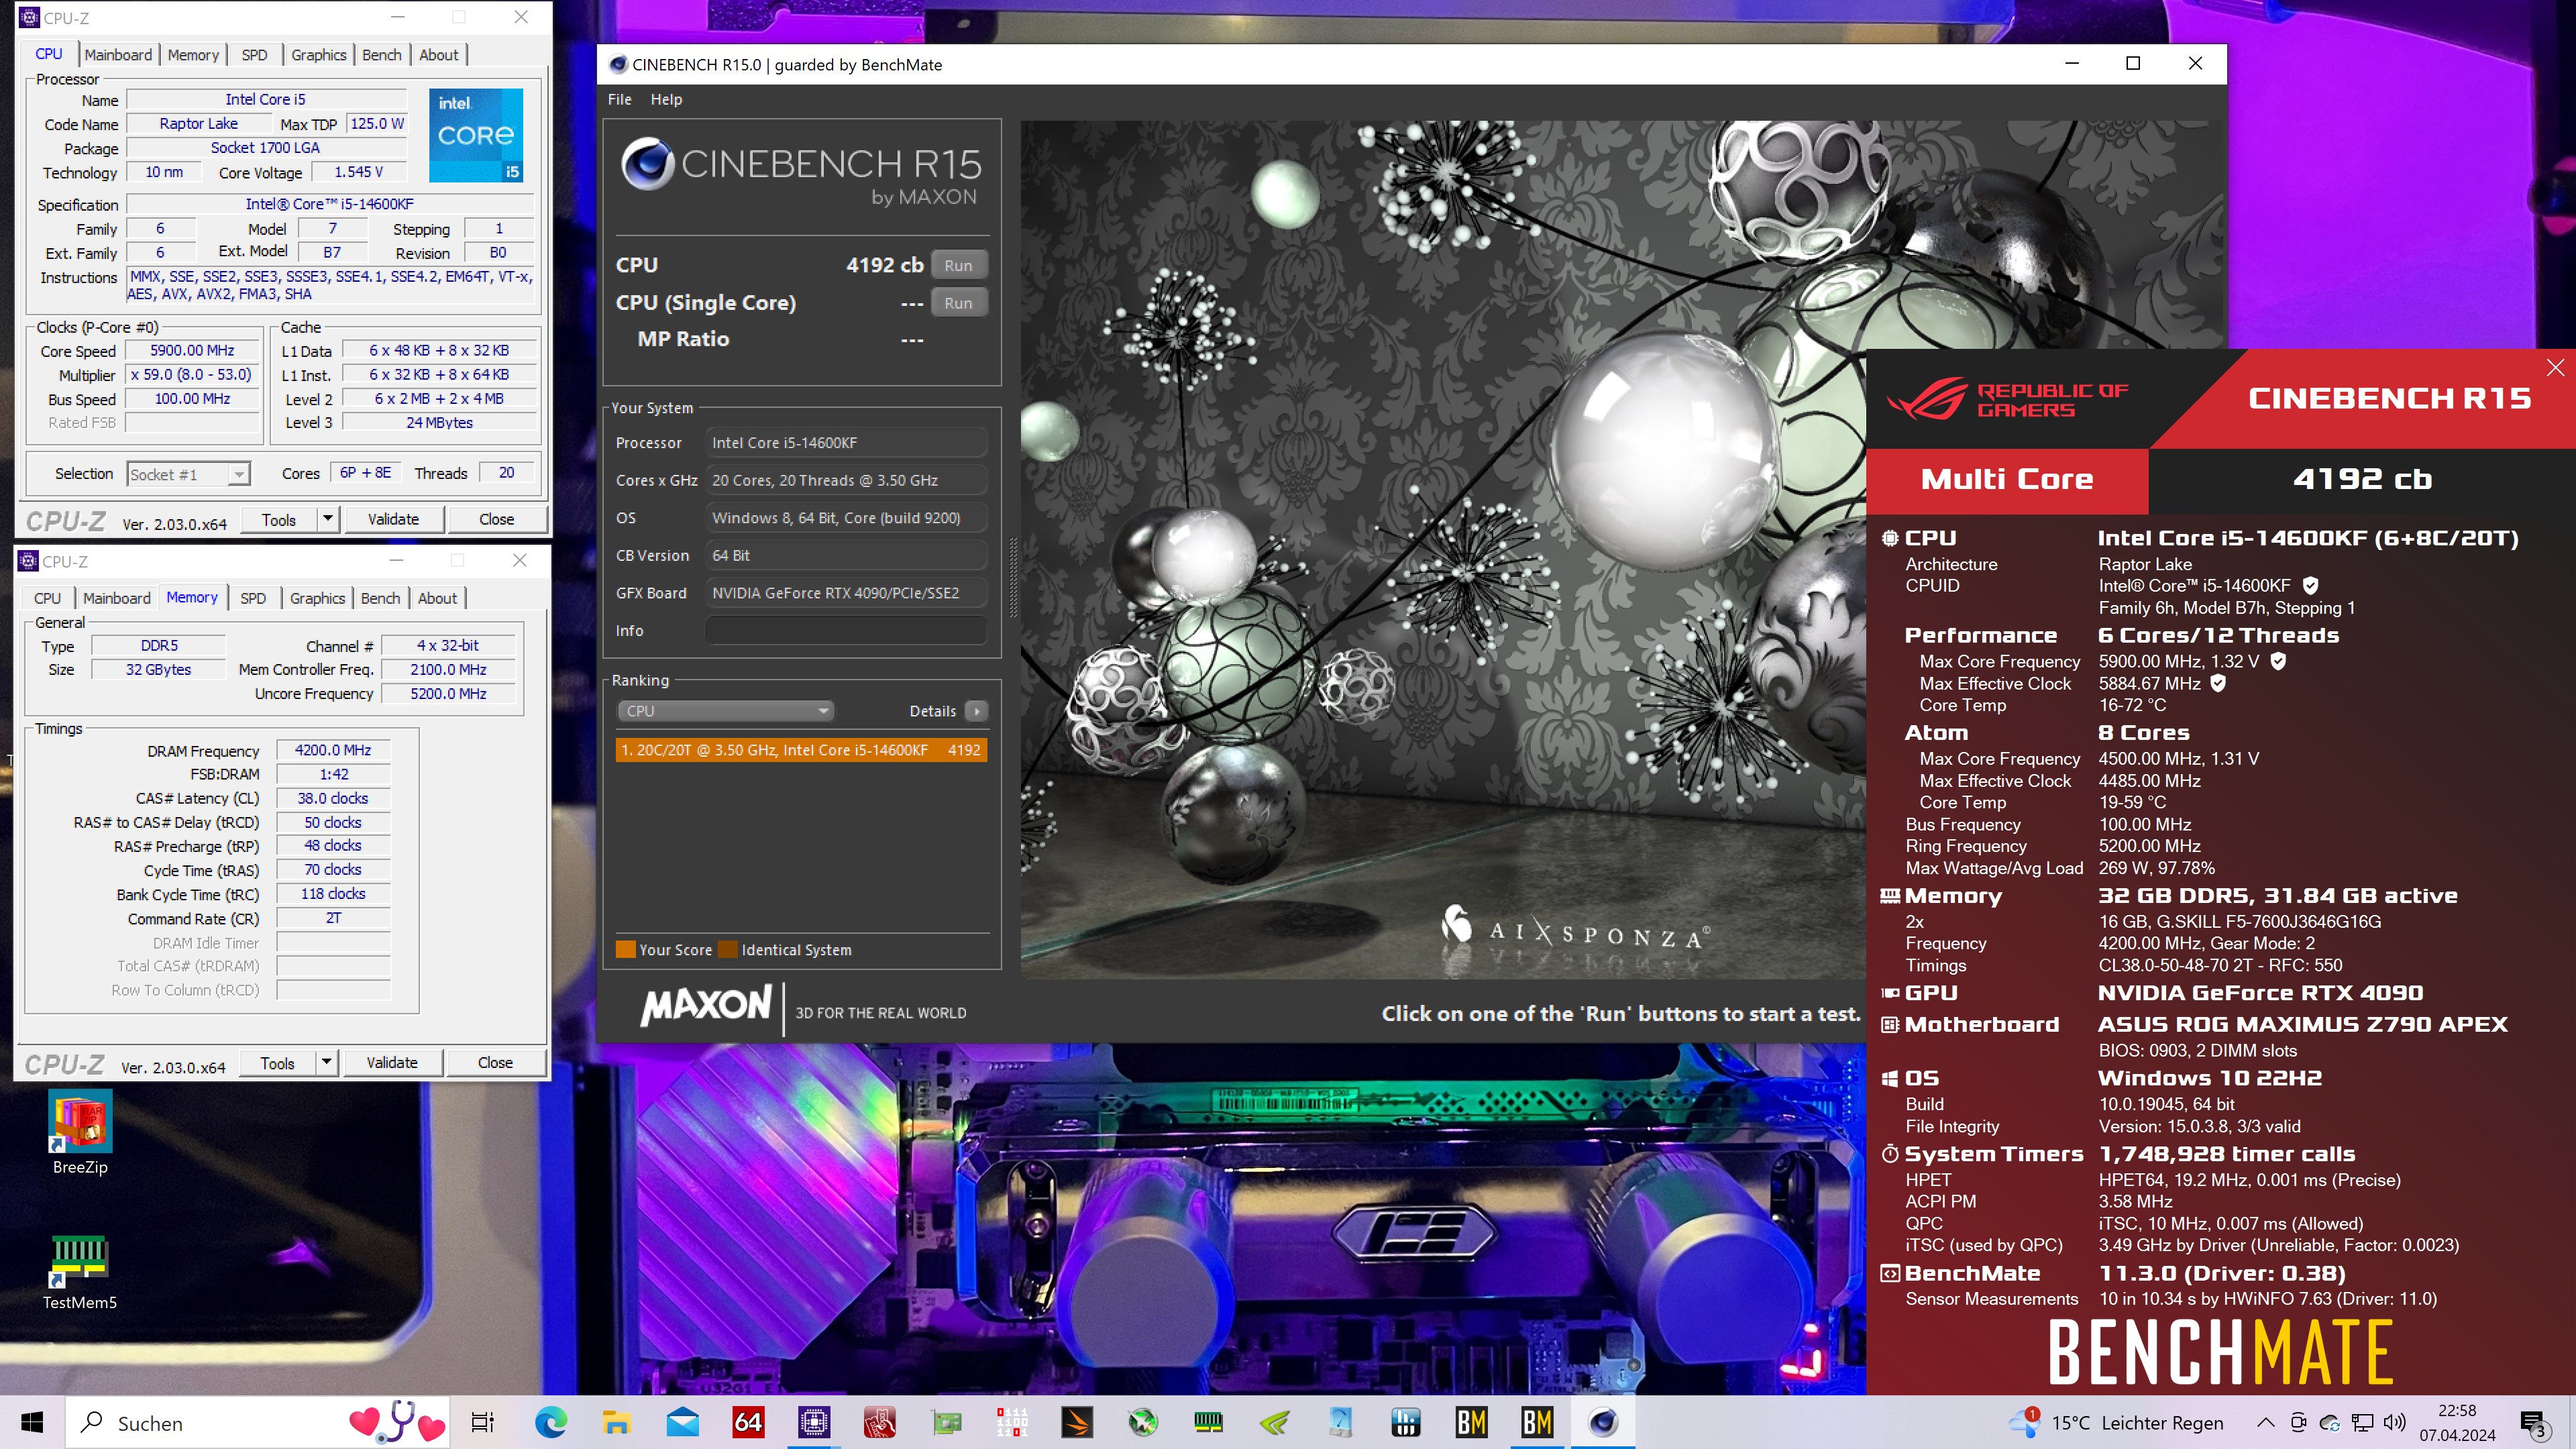The height and width of the screenshot is (1449, 2576).
Task: Expand the ranking Details arrow in Cinebench
Action: [977, 711]
